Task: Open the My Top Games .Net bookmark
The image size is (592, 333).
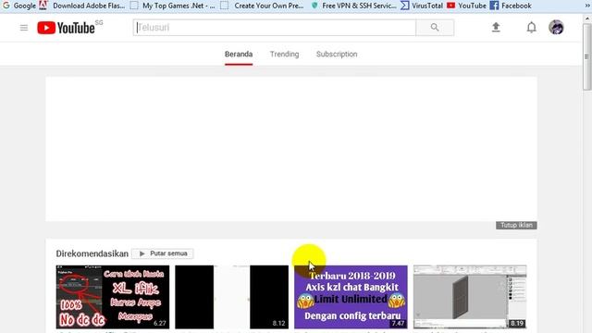Action: coord(173,6)
